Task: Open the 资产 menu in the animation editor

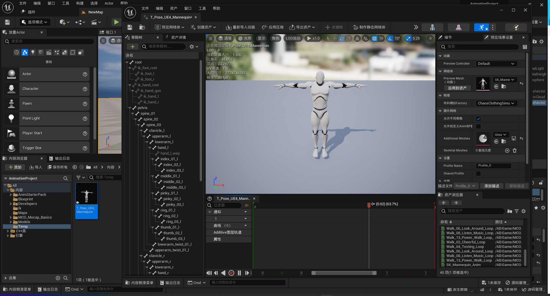Action: point(173,8)
